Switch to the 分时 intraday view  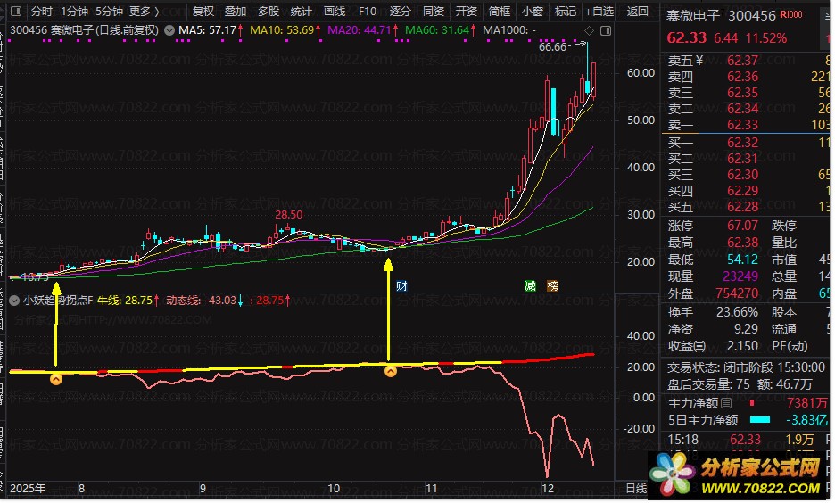pyautogui.click(x=42, y=11)
